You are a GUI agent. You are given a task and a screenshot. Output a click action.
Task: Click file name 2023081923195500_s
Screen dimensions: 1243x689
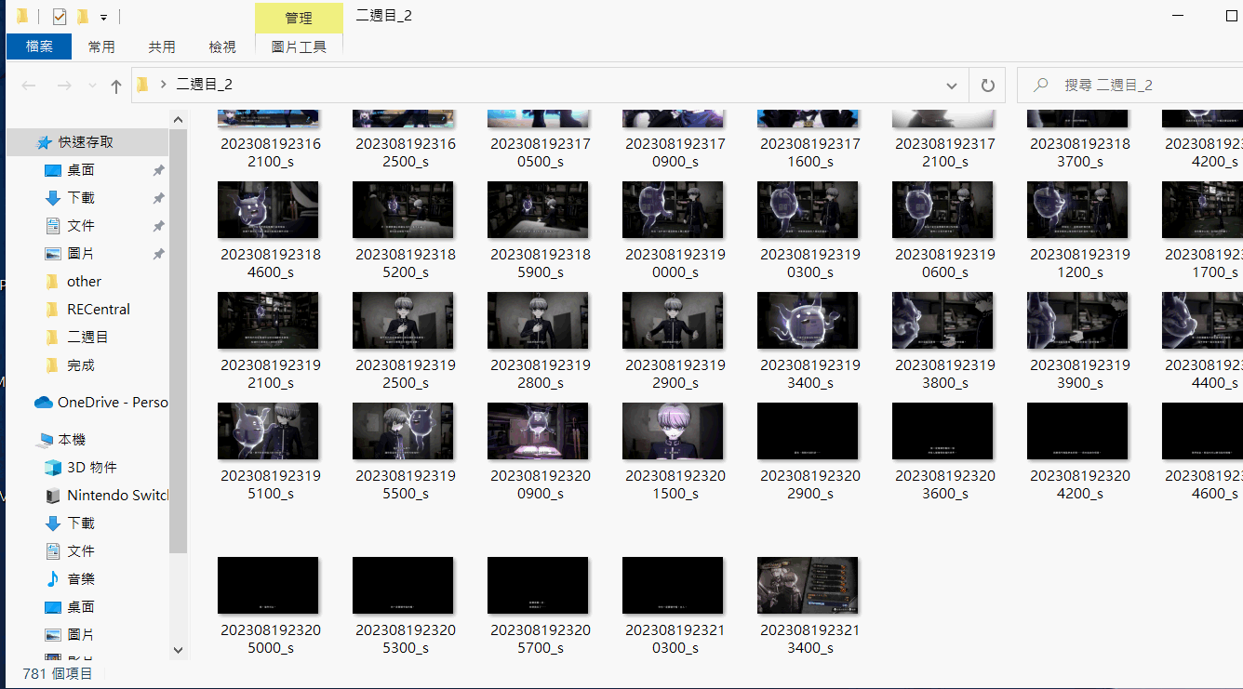[x=406, y=484]
